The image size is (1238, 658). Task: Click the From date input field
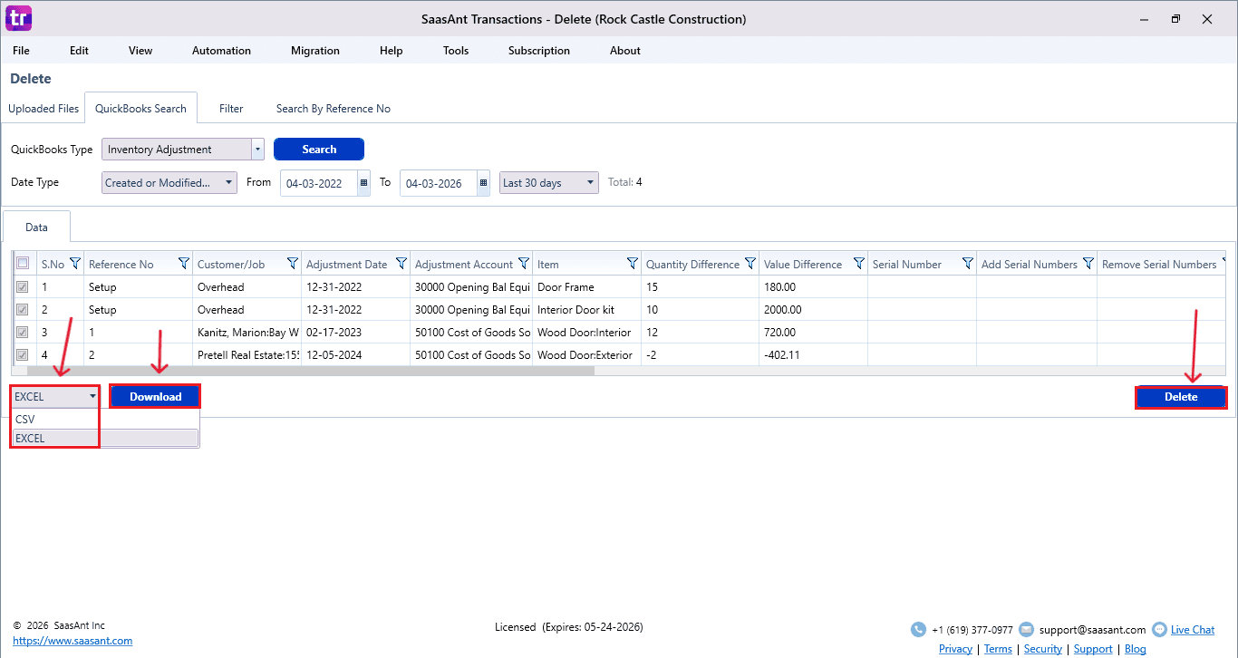[319, 183]
